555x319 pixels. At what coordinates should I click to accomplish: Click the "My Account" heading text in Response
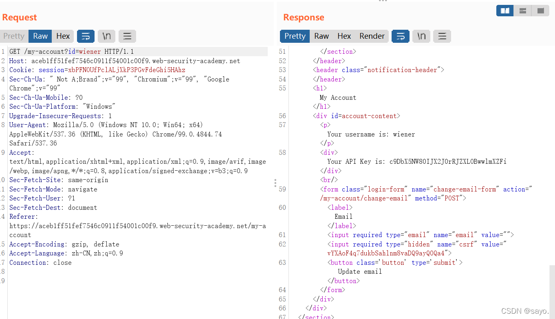click(338, 98)
